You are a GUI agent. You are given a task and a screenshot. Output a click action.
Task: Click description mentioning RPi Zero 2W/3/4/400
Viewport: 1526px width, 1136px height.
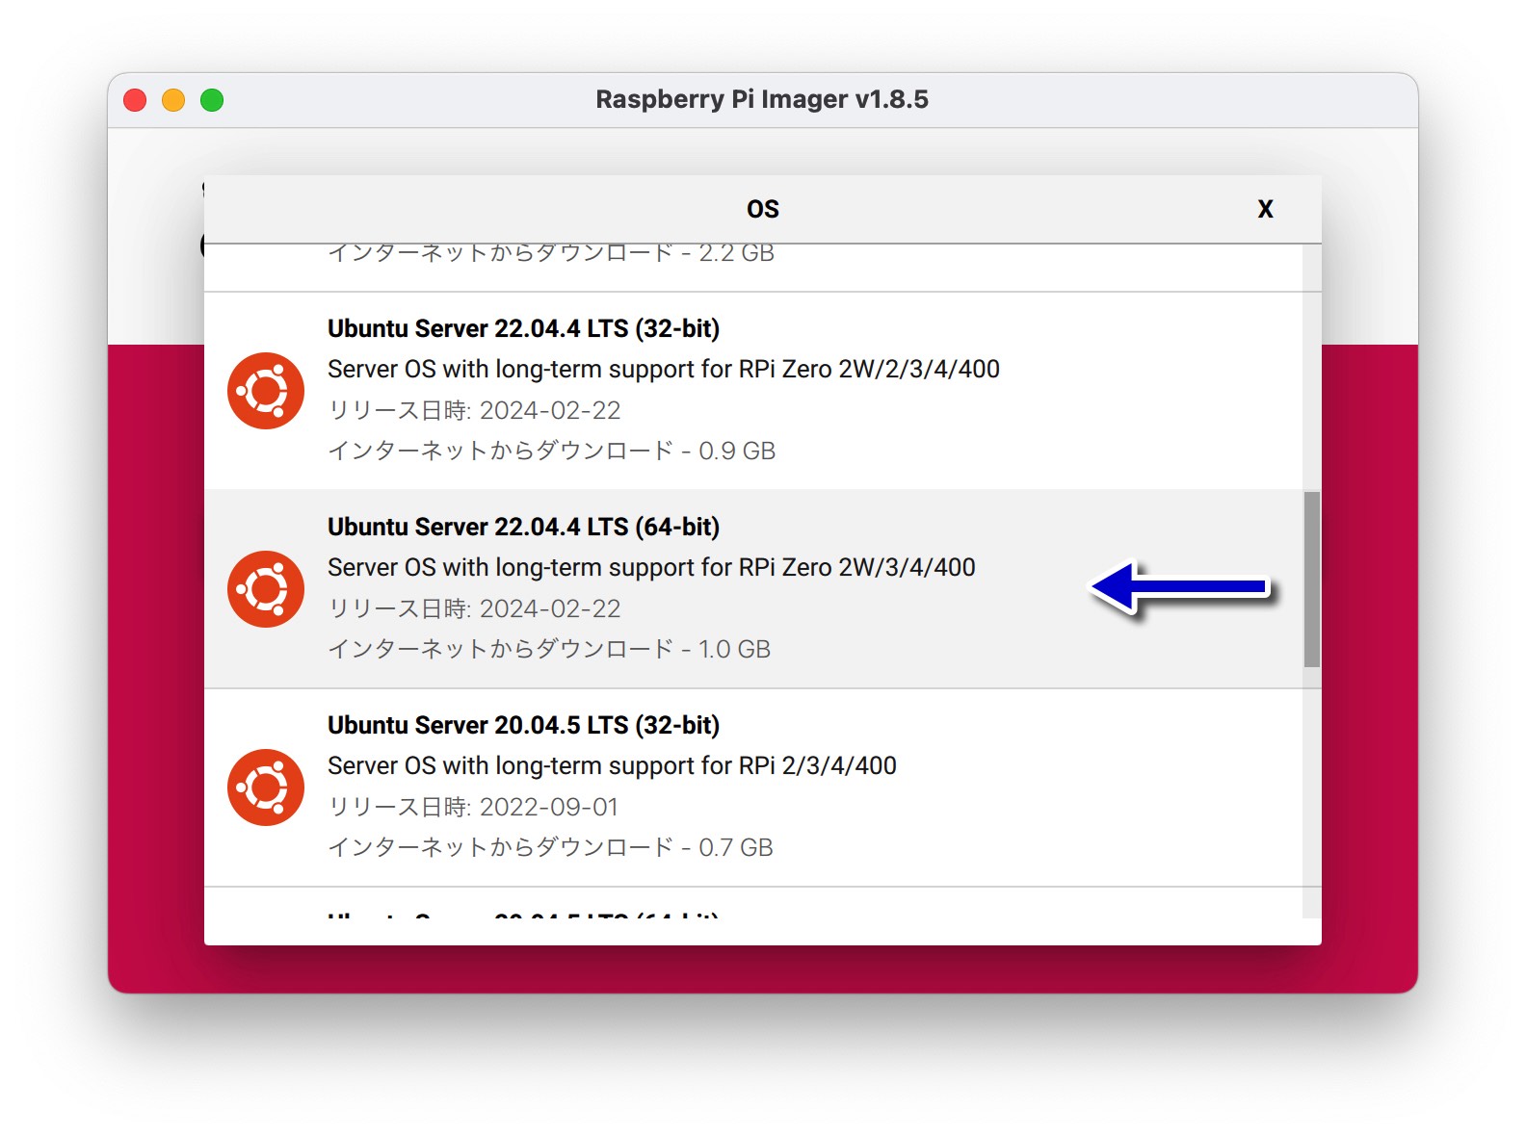[651, 567]
